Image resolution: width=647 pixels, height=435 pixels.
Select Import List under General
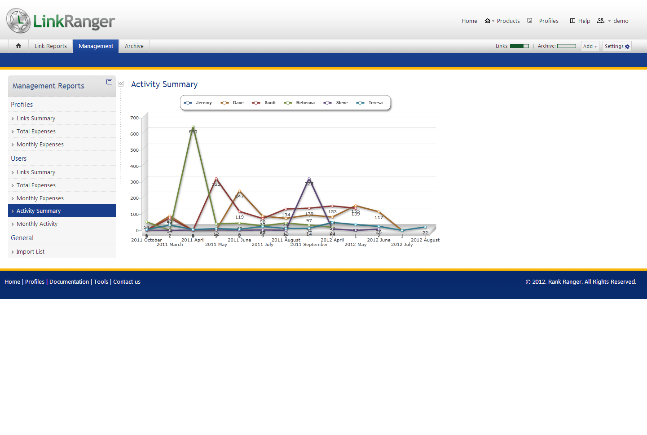click(31, 252)
